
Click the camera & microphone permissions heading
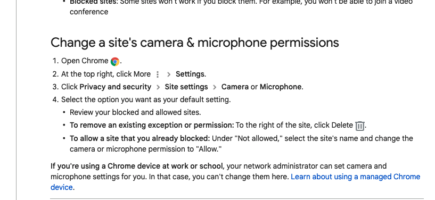pos(195,43)
